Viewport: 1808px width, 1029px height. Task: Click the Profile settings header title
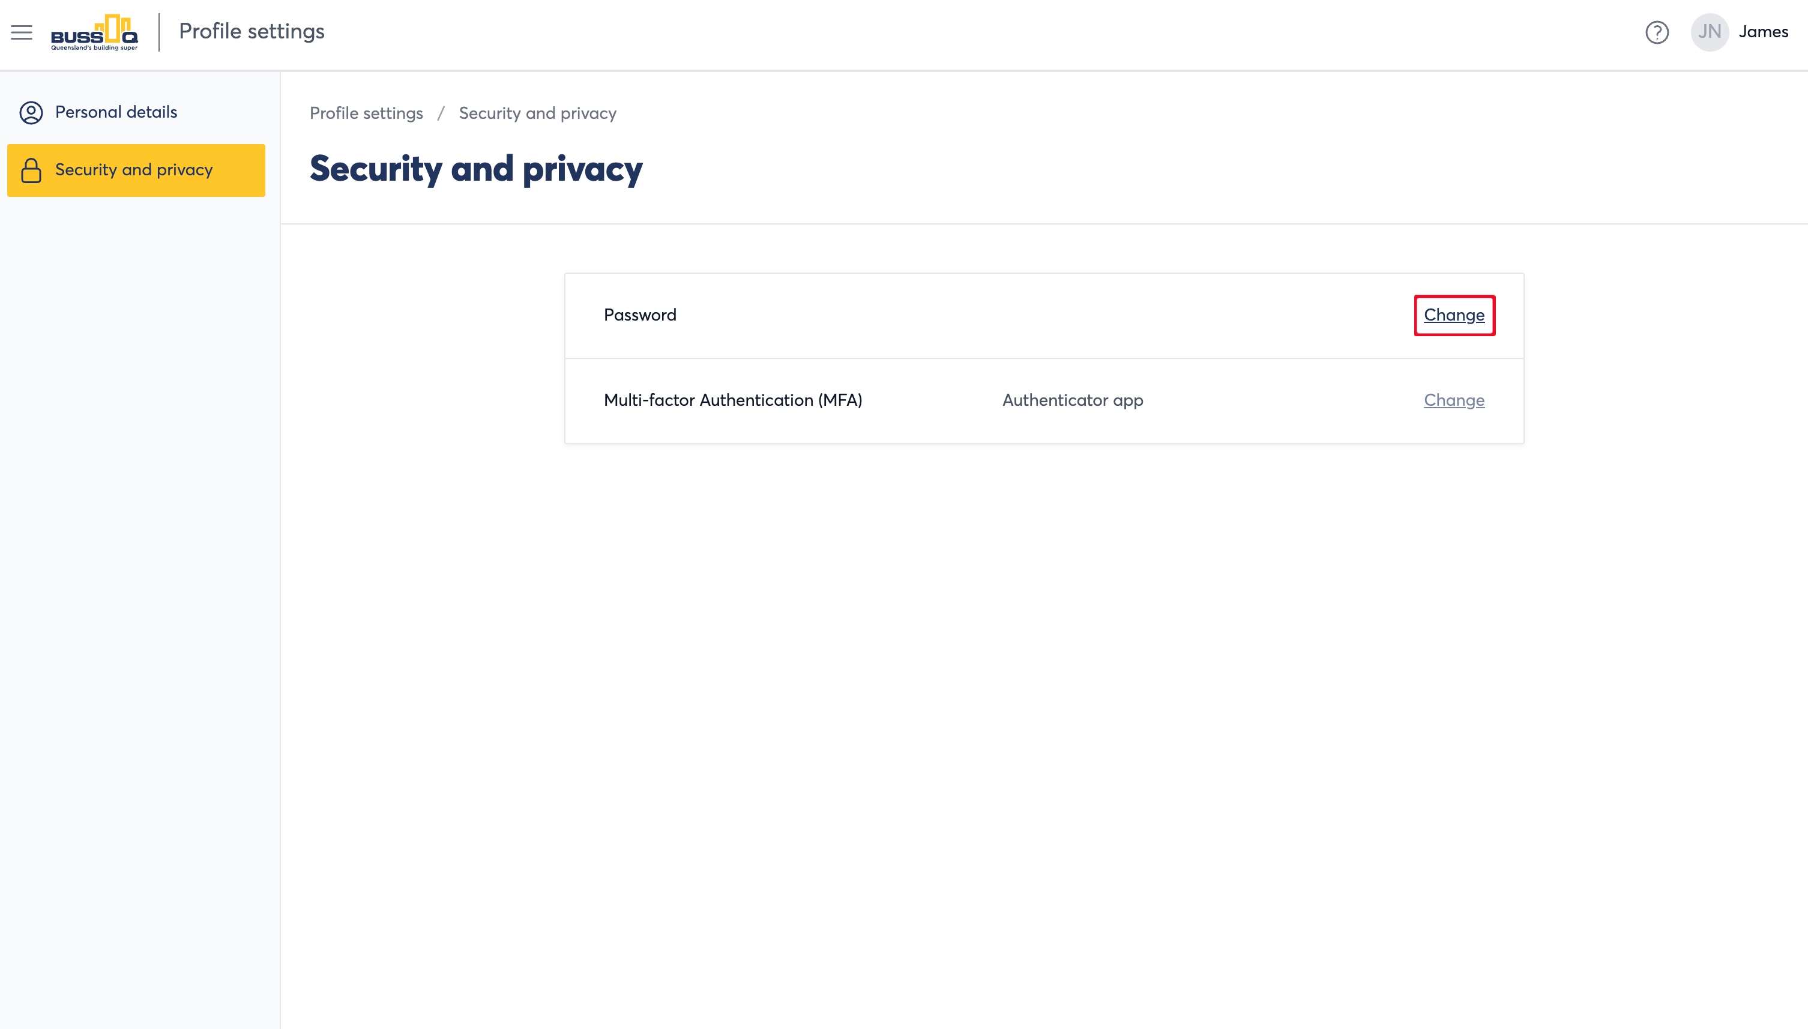click(252, 32)
